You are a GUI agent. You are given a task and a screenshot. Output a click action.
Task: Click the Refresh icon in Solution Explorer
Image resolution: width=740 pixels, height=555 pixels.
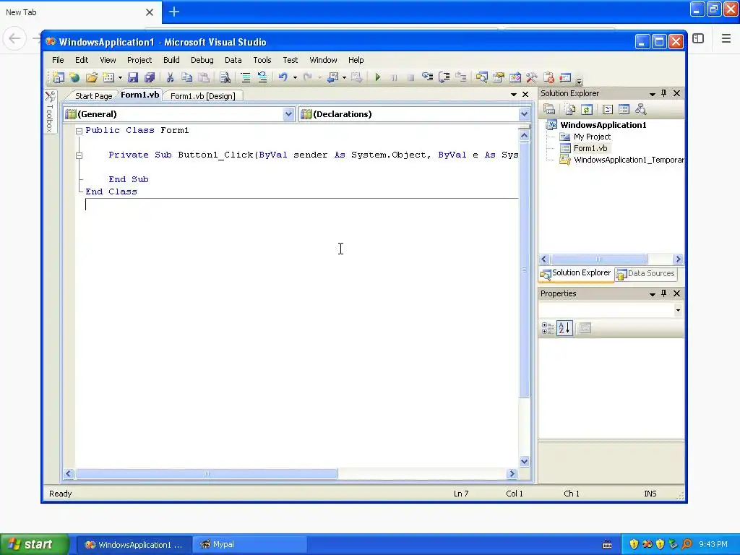click(x=587, y=110)
